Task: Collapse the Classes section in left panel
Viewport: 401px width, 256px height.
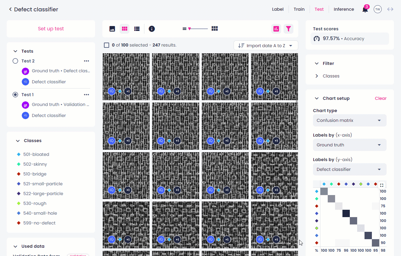Action: 18,141
